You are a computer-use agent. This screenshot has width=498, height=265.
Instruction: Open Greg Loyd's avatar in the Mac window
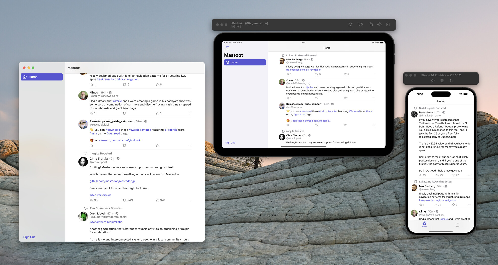[x=83, y=216]
